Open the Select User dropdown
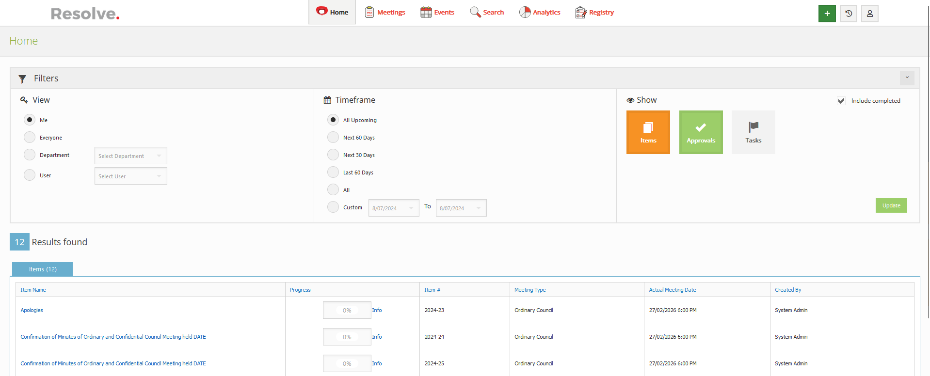The height and width of the screenshot is (376, 930). tap(130, 176)
